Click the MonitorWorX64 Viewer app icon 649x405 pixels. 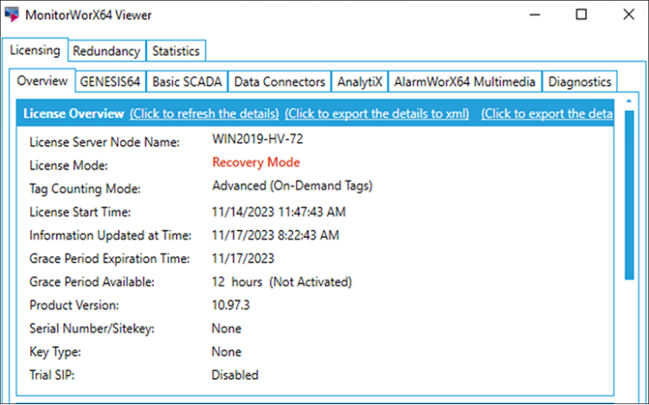coord(11,15)
